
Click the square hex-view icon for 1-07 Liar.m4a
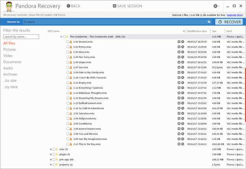(179, 67)
